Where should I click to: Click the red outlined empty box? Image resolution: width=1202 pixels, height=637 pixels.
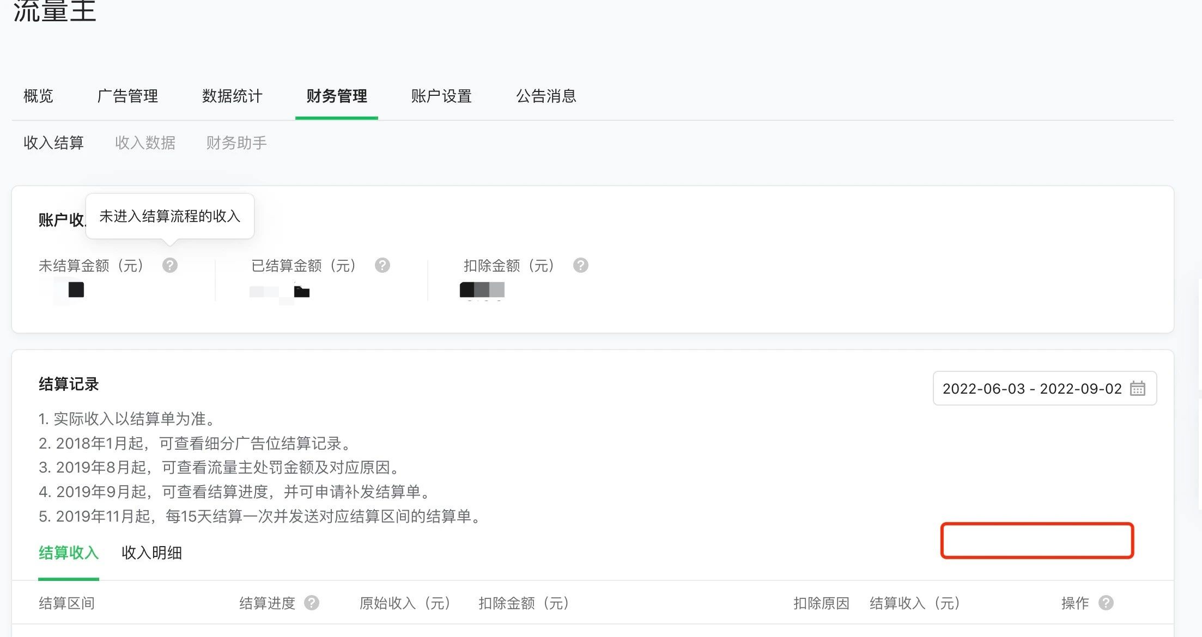[1037, 541]
